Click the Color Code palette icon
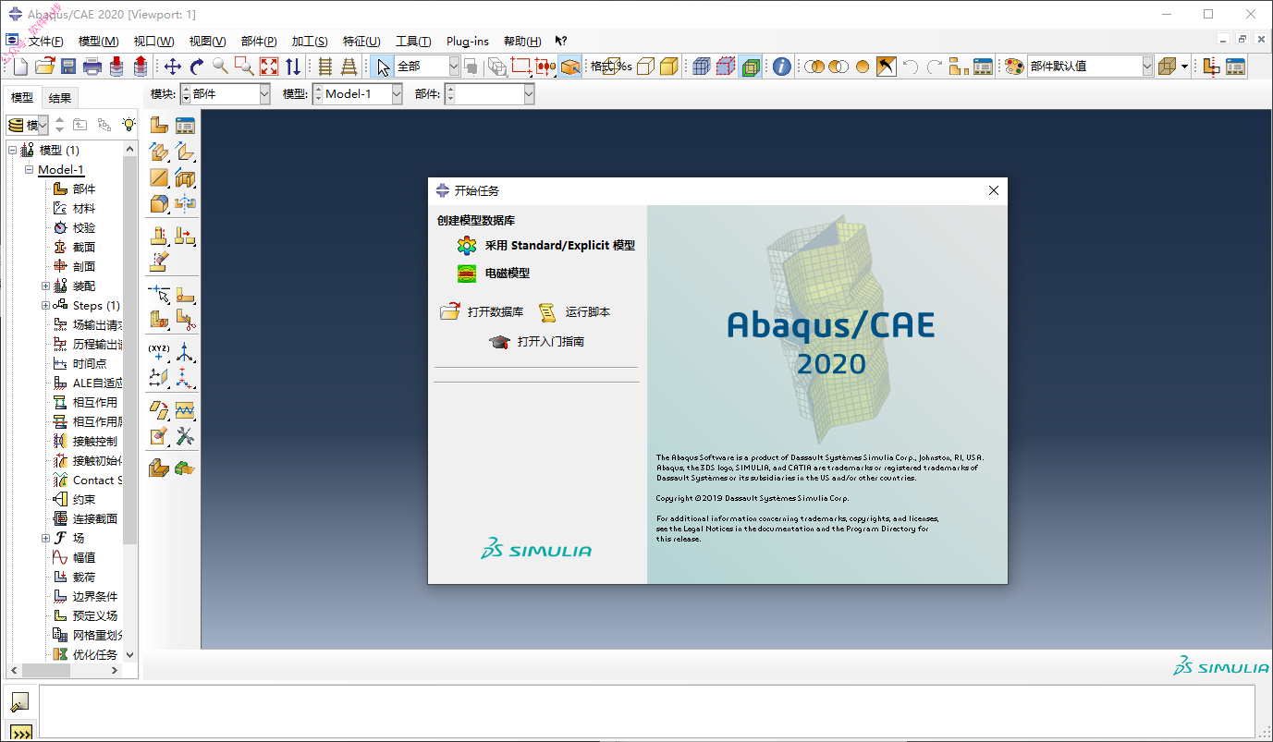Screen dimensions: 1273x742 pyautogui.click(x=1014, y=67)
